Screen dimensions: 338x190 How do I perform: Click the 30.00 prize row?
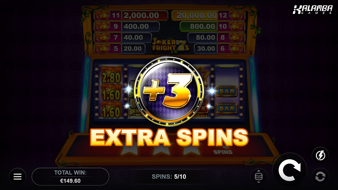205,49
